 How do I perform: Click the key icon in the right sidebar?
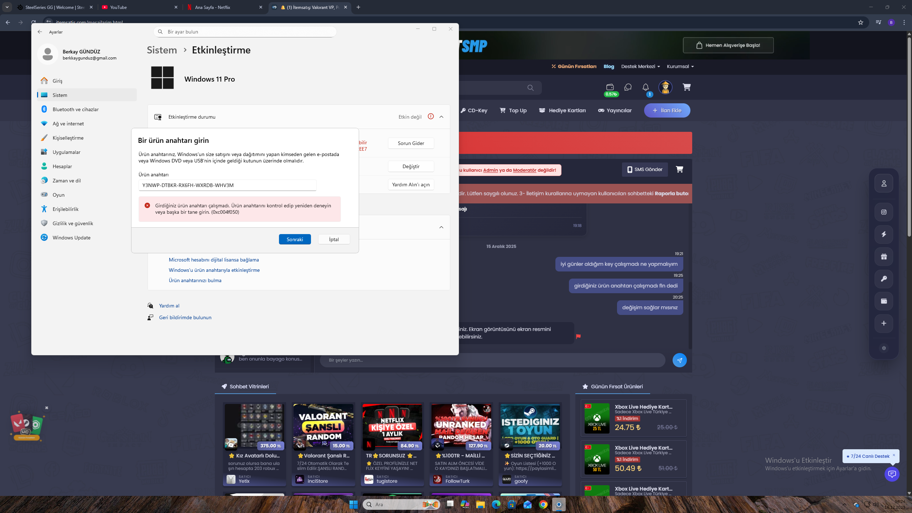884,279
